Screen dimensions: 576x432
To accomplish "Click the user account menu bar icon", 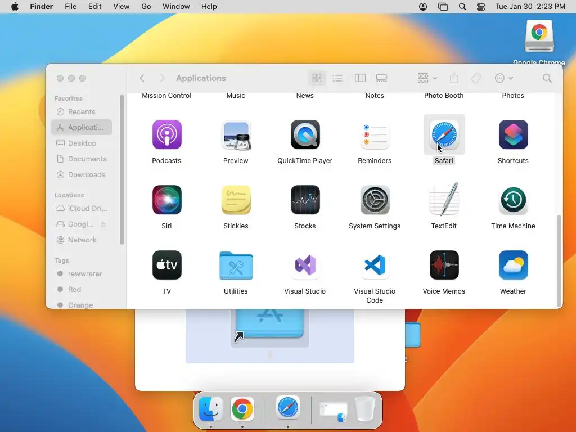I will tap(423, 7).
